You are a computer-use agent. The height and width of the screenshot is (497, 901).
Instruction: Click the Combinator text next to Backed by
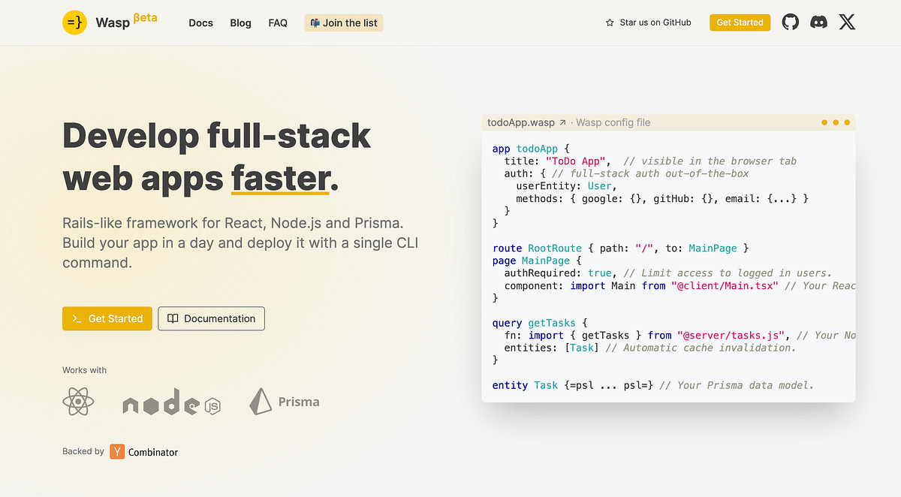point(152,451)
